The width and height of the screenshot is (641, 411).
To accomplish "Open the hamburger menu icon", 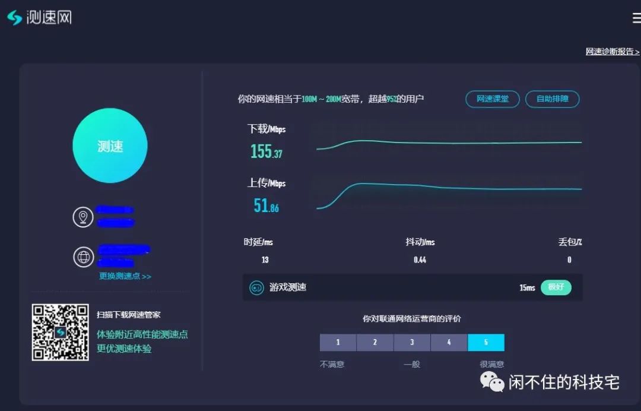I will tap(636, 18).
